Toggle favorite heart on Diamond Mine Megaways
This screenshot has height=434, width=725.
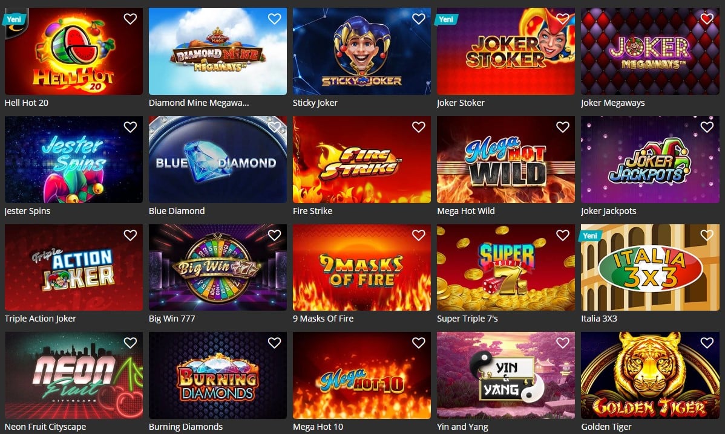click(x=275, y=19)
